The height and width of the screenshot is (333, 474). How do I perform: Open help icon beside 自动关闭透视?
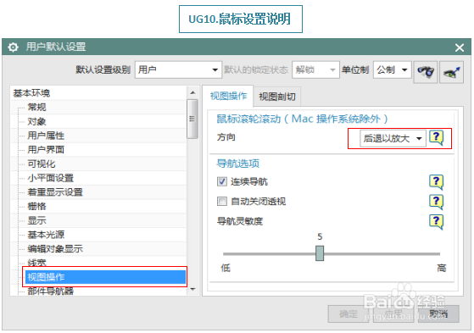436,202
